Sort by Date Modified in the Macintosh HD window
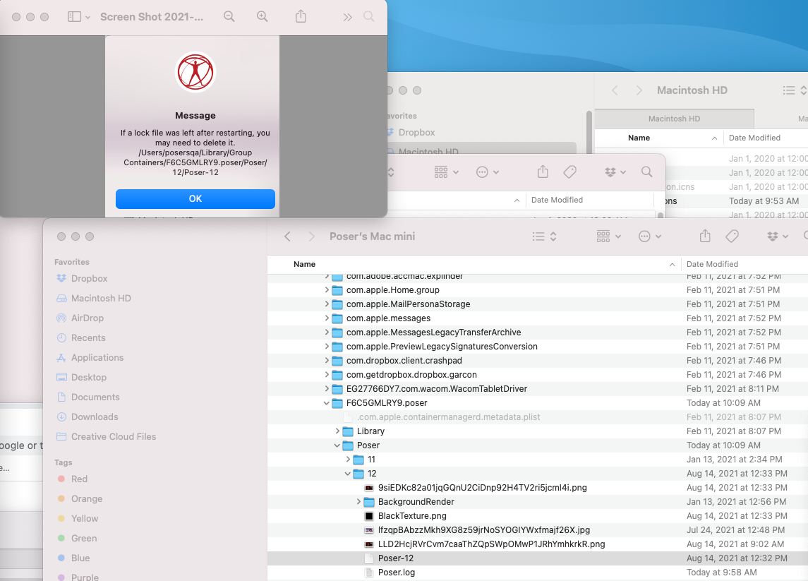 pyautogui.click(x=765, y=138)
